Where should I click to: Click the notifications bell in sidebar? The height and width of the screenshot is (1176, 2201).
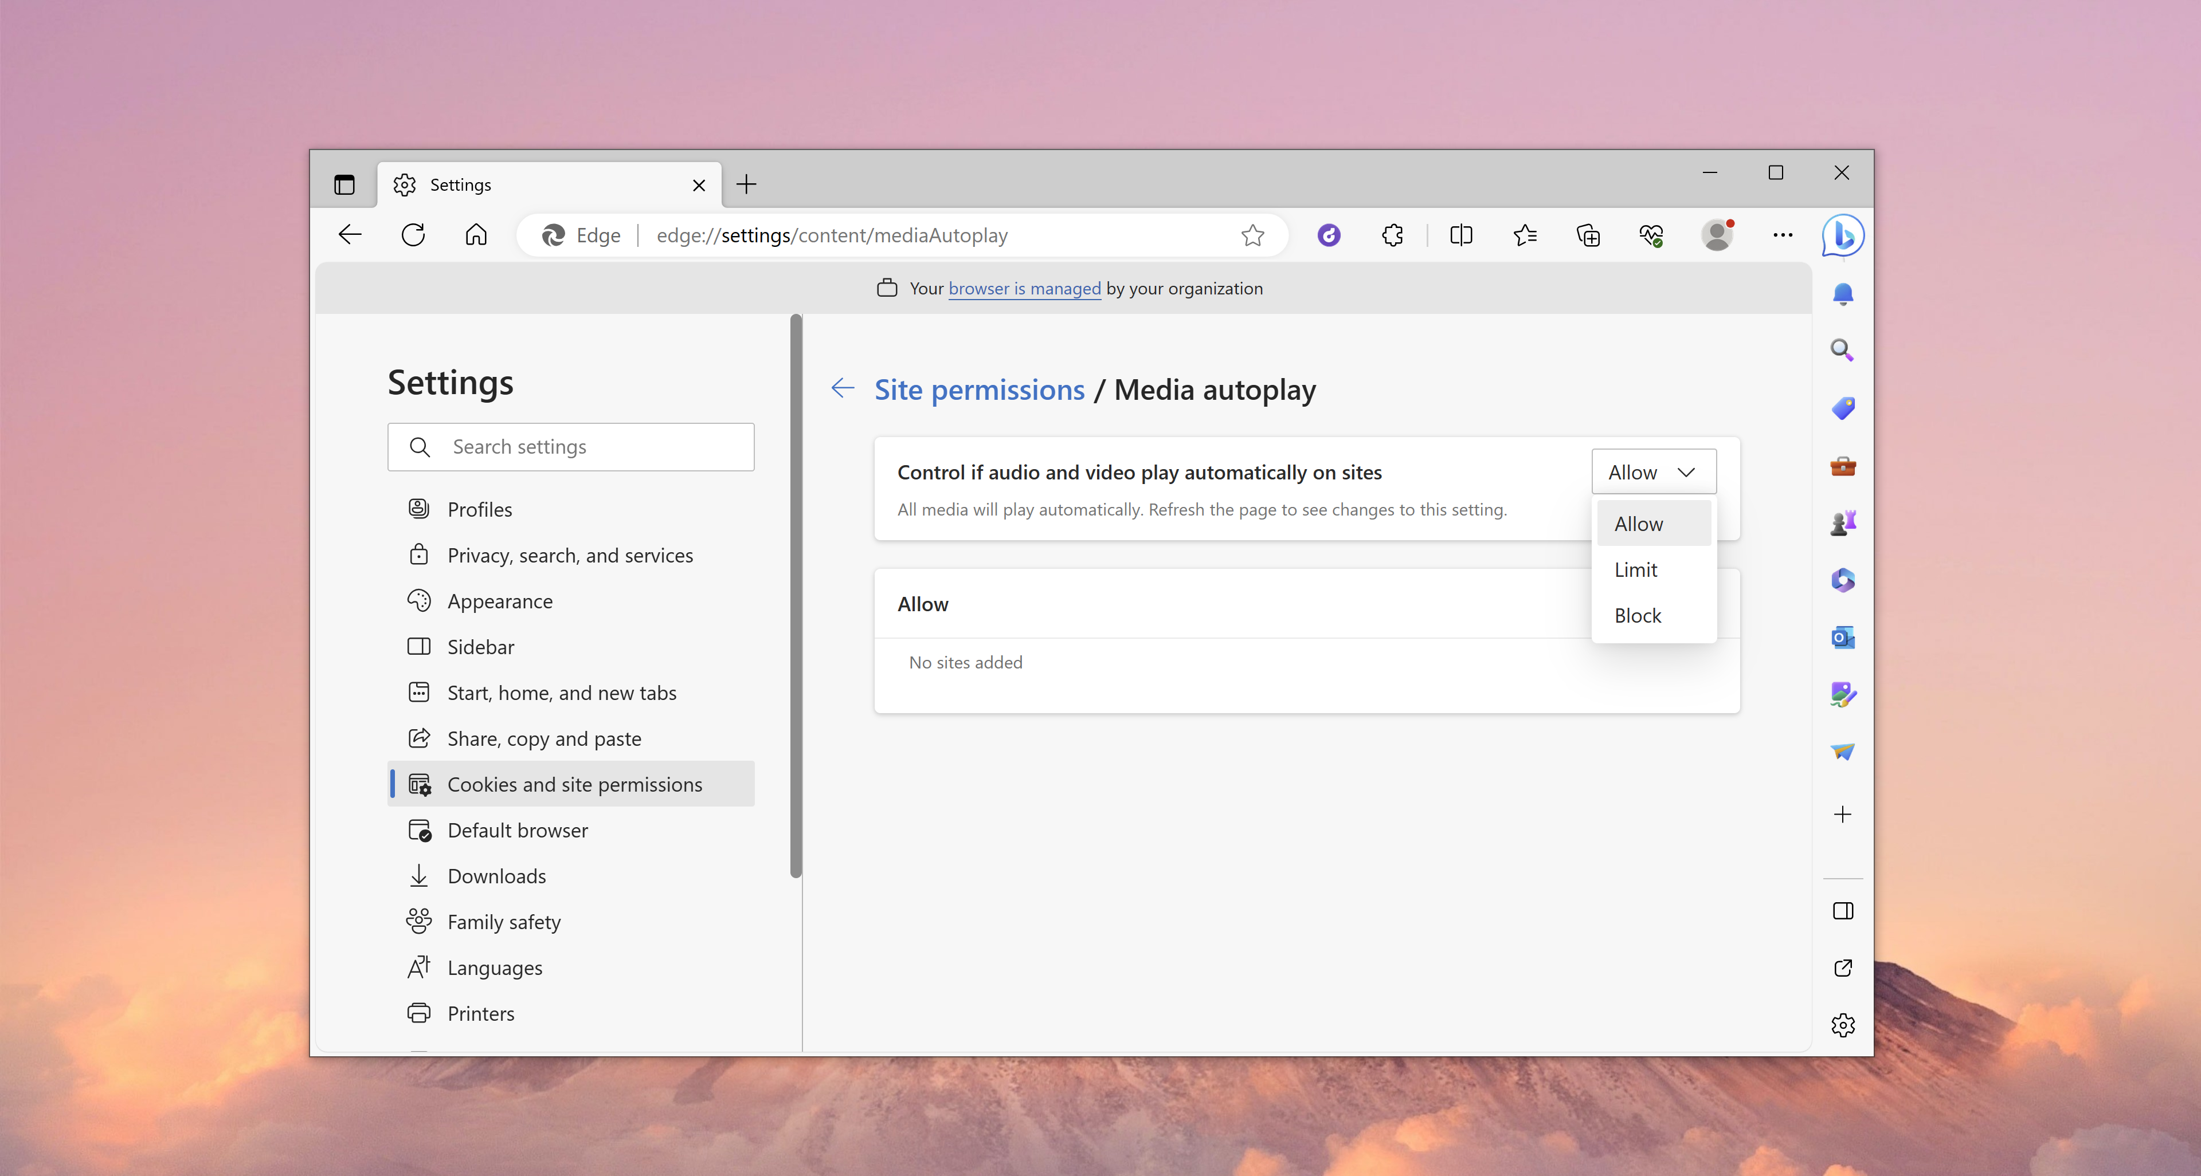[1843, 294]
